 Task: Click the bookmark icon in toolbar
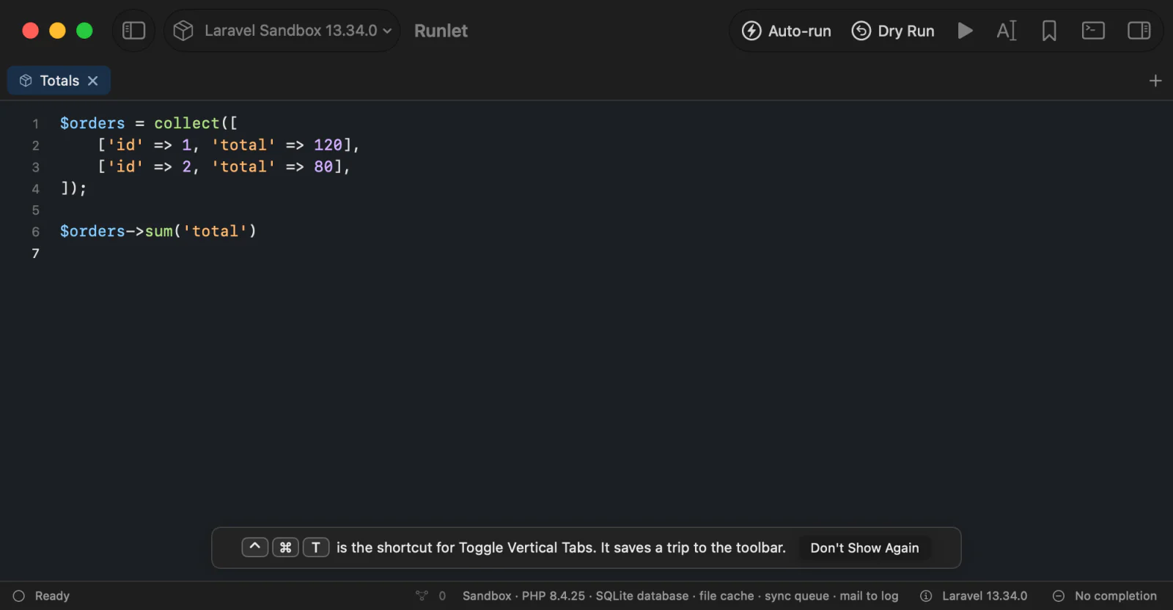[1049, 31]
